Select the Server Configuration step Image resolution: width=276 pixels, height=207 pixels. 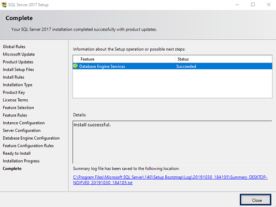[x=22, y=130]
